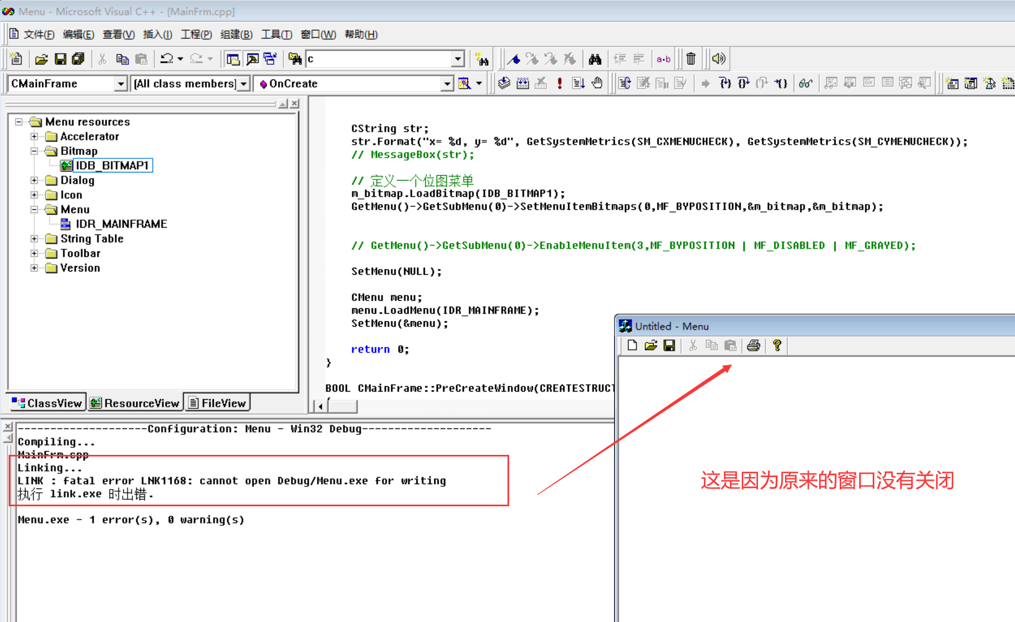Click Print in the Untitled - Menu window

754,346
